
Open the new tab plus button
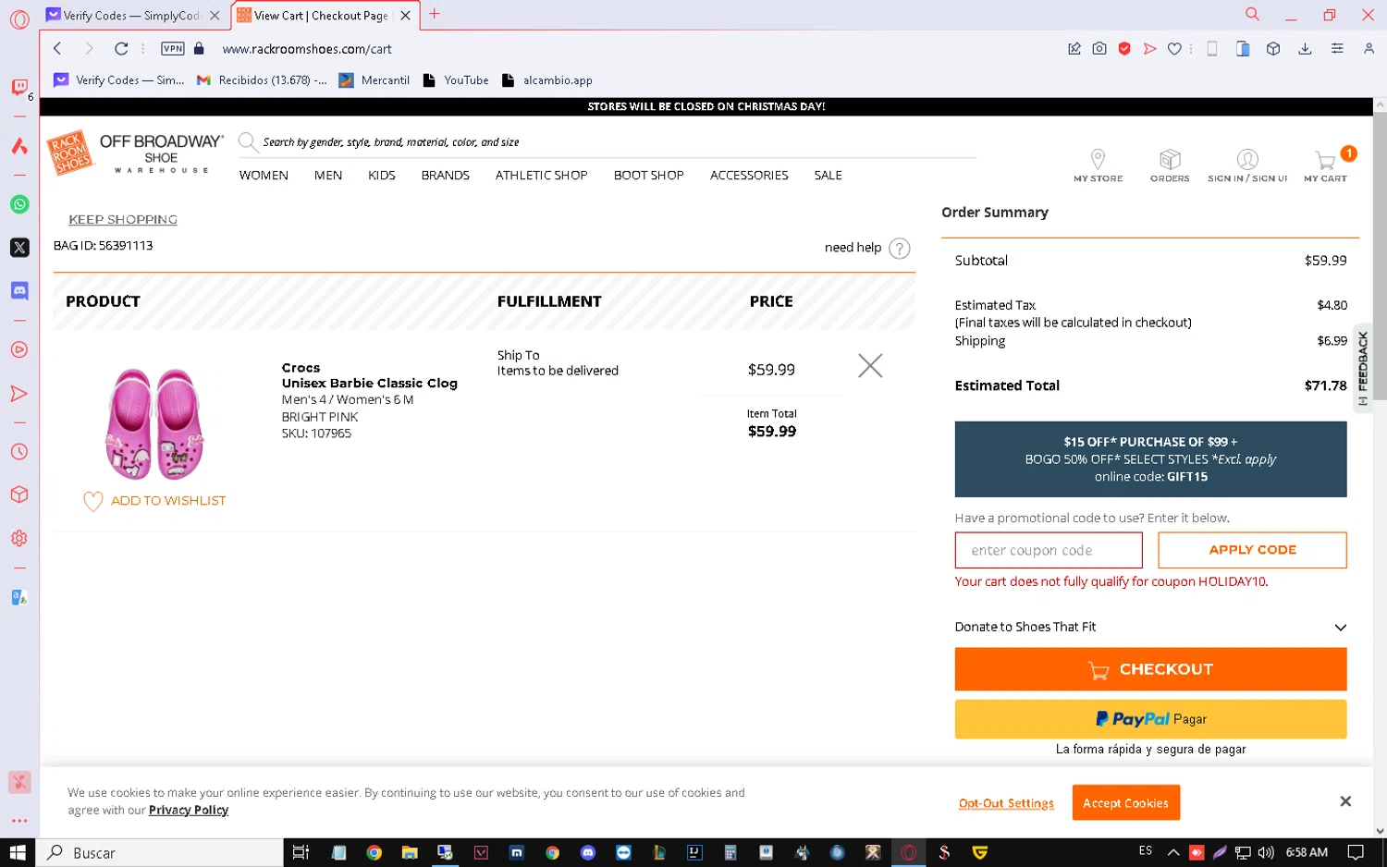435,14
